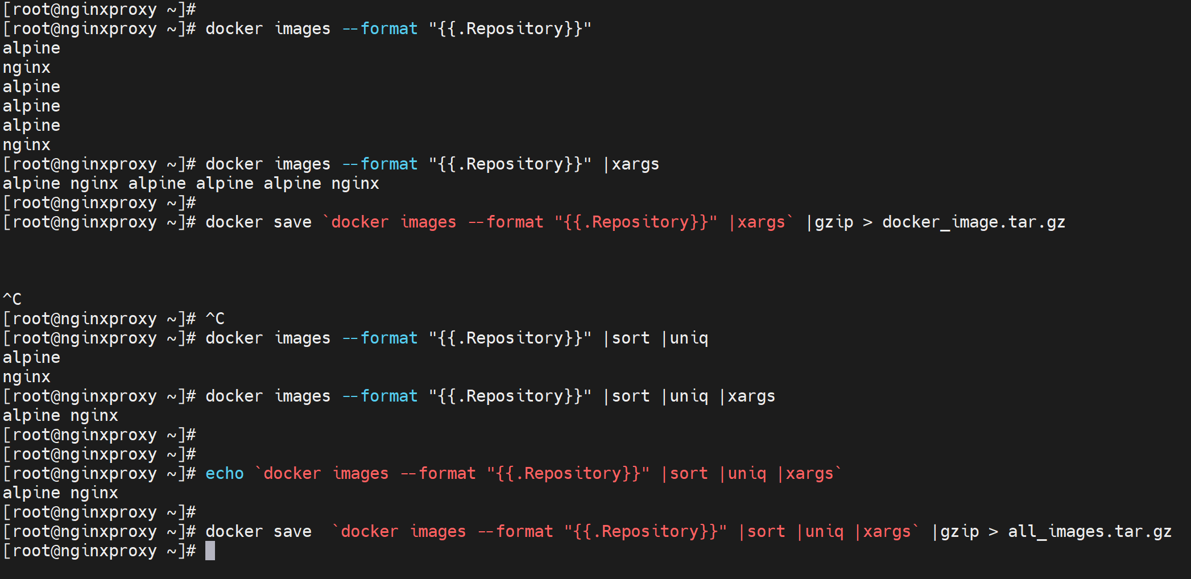1191x579 pixels.
Task: Click the gzip word in the all_images command
Action: [x=960, y=531]
